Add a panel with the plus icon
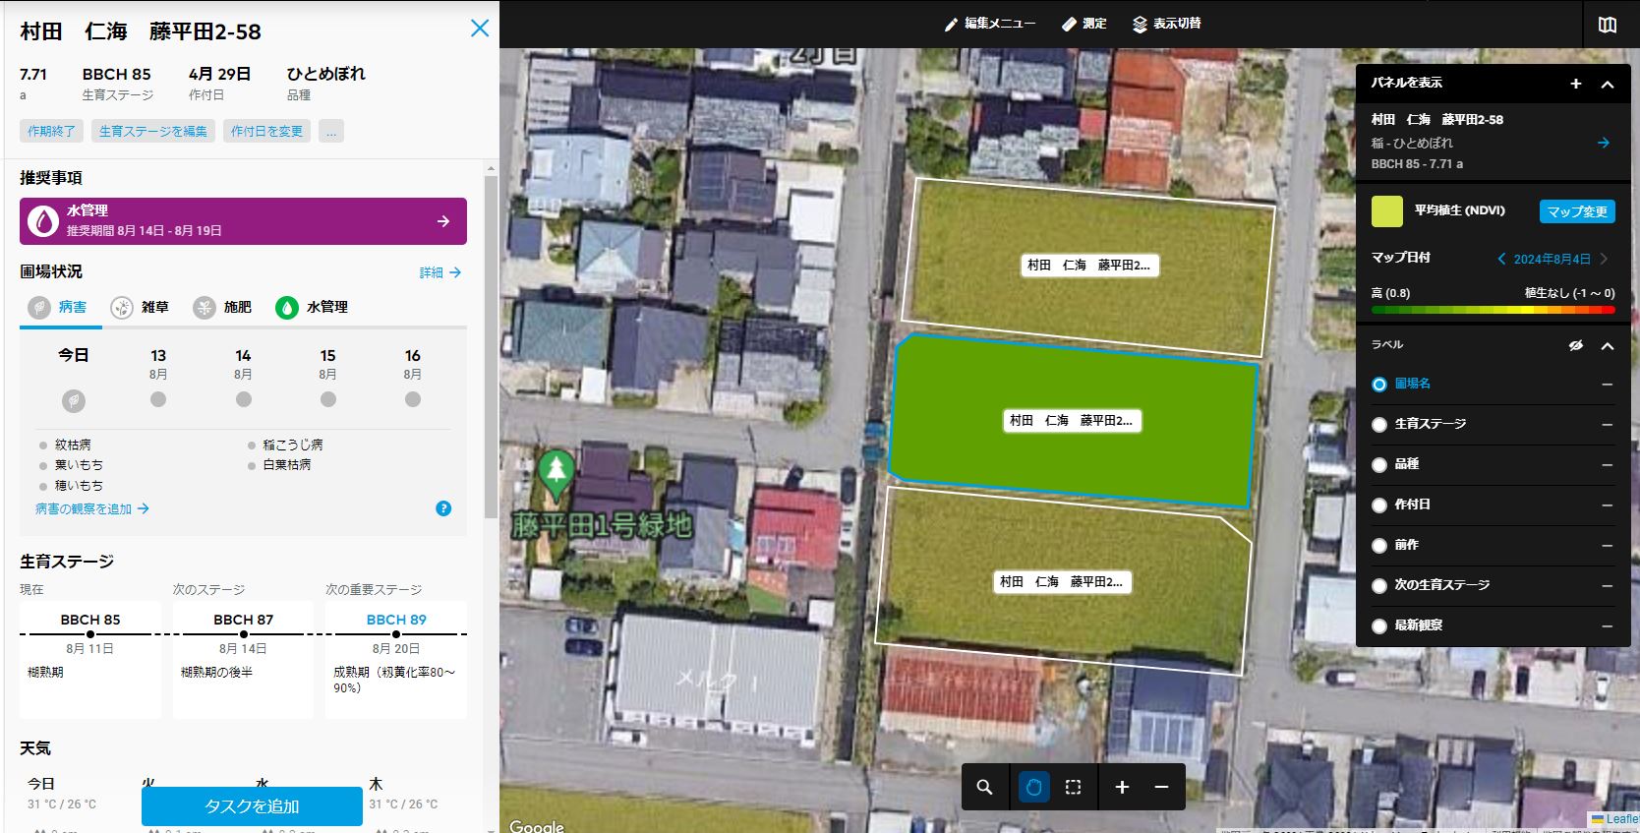 (x=1575, y=84)
